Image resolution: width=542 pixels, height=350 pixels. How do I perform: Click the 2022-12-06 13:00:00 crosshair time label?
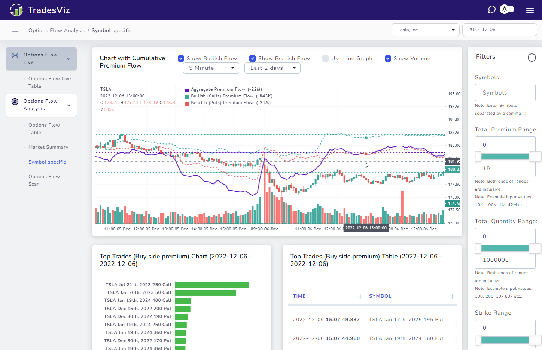[x=366, y=228]
